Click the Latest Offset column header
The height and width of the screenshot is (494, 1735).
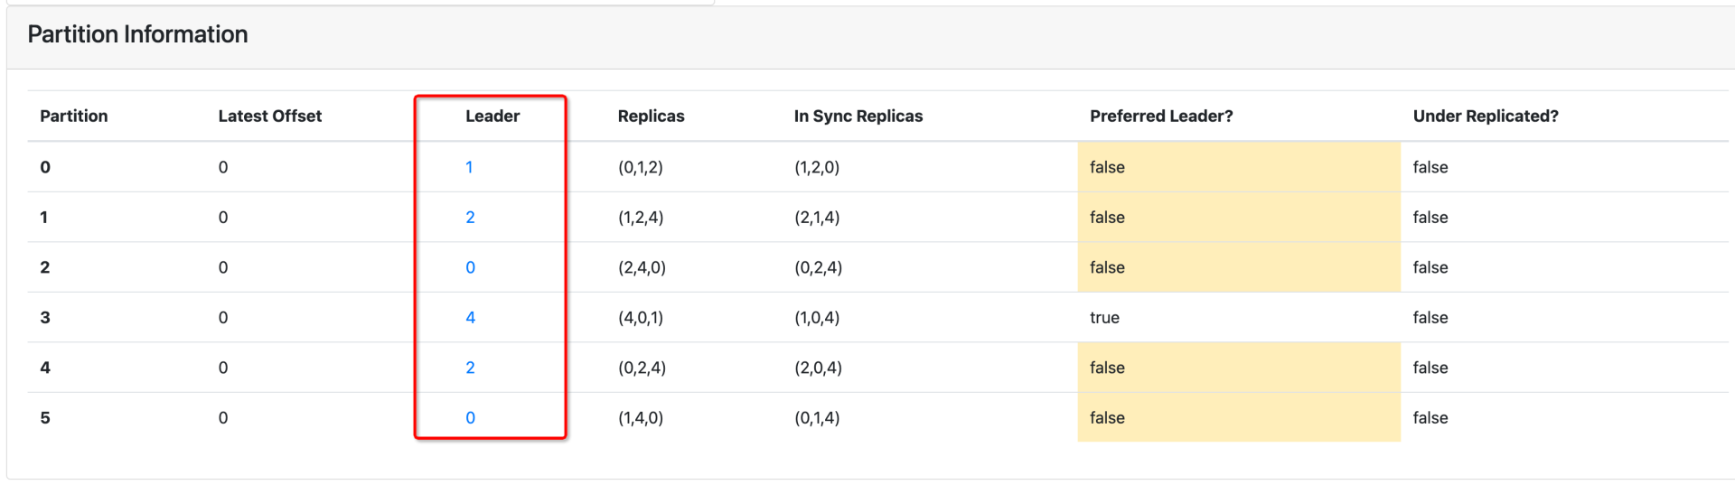tap(269, 117)
